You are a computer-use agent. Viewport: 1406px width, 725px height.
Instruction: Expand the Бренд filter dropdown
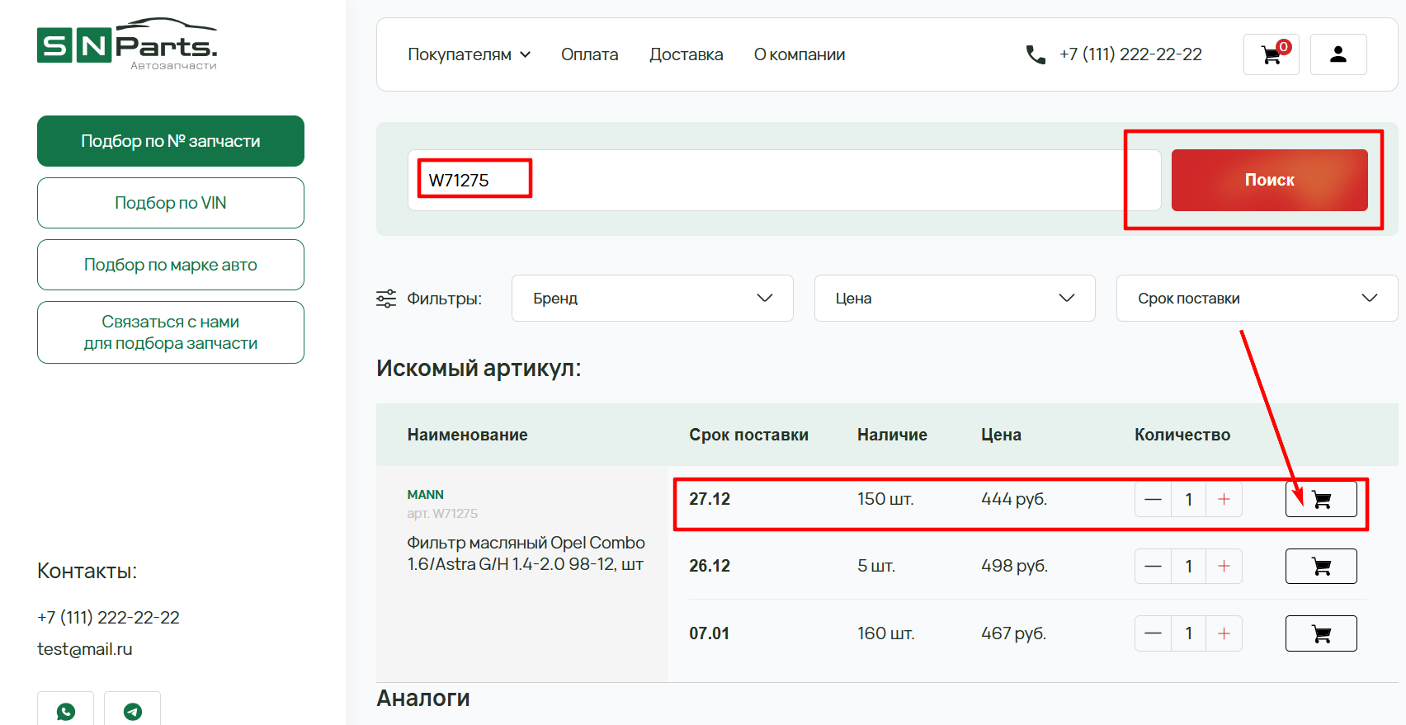(652, 299)
